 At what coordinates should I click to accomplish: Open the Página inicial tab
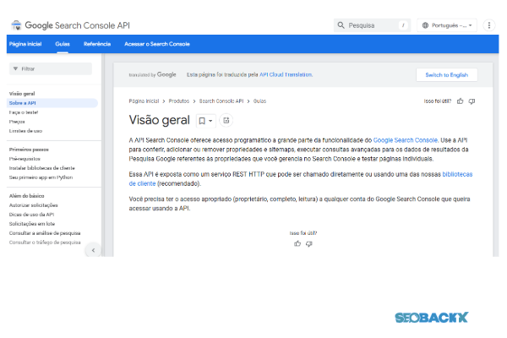click(x=25, y=44)
